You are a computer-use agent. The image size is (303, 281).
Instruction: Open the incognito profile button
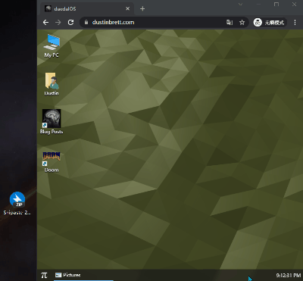pyautogui.click(x=270, y=23)
